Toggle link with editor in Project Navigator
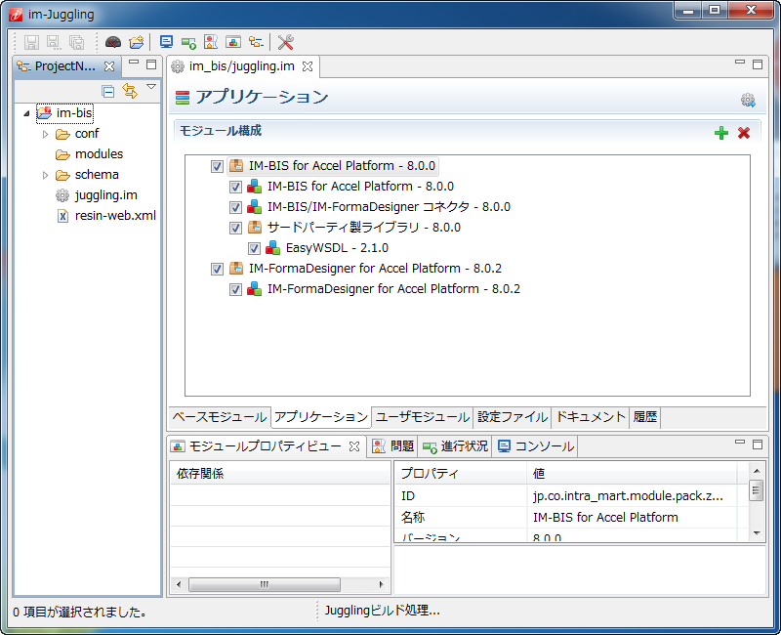 130,91
